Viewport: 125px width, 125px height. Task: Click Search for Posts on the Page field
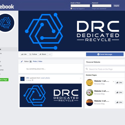click(105, 69)
